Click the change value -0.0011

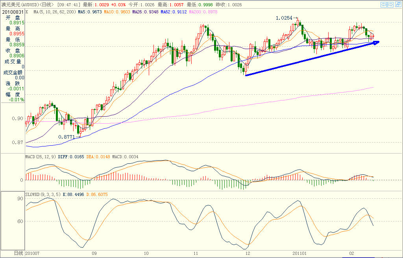[x=16, y=89]
